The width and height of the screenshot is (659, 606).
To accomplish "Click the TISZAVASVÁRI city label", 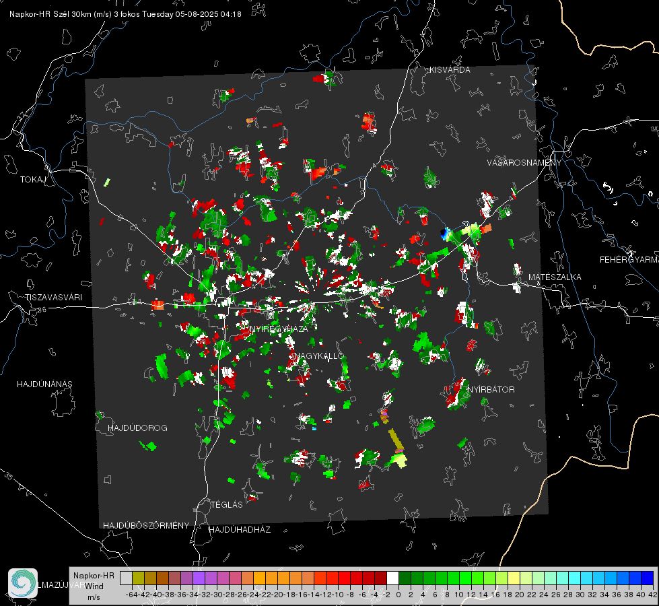I will 53,298.
